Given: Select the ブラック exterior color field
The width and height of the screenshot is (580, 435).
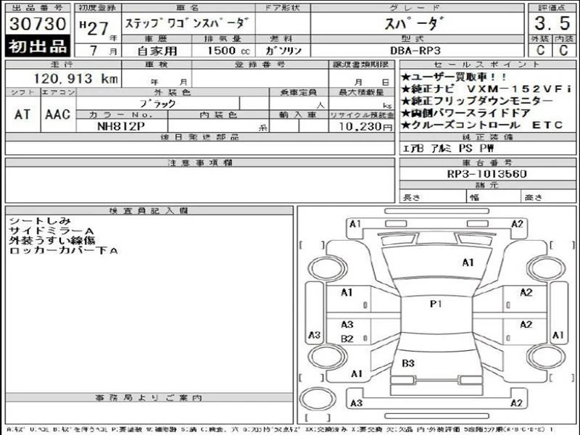Looking at the screenshot, I should [158, 104].
